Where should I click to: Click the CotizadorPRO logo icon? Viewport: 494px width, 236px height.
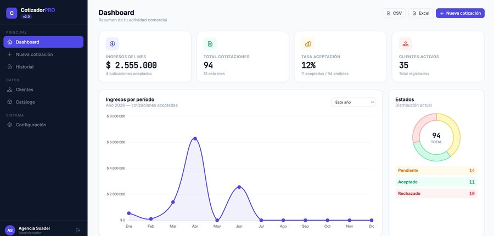pos(12,13)
